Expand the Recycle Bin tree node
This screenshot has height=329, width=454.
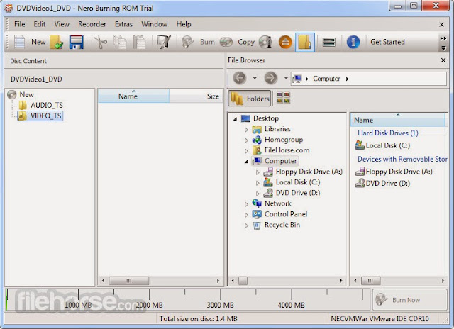[x=246, y=225]
